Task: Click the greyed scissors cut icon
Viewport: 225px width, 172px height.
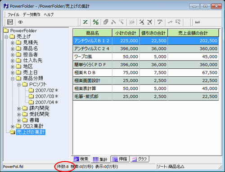Action: pos(132,22)
